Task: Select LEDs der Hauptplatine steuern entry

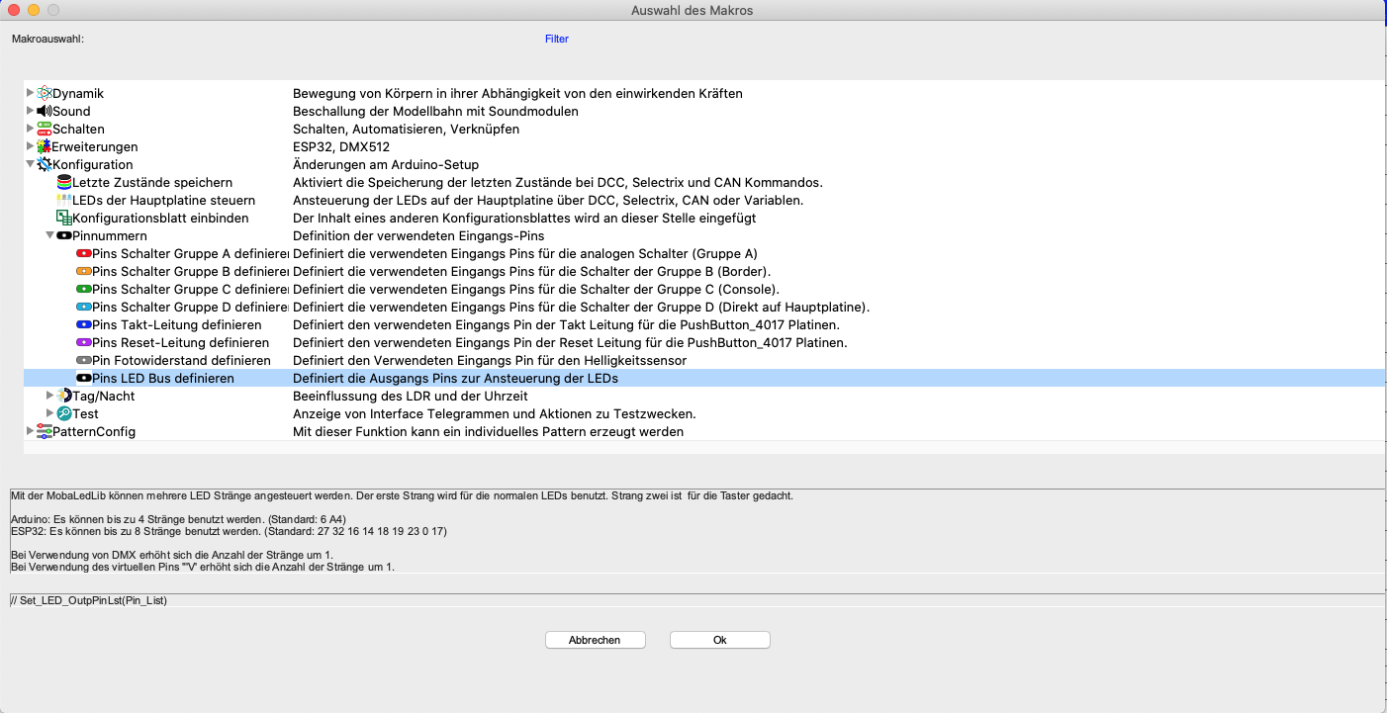Action: coord(163,200)
